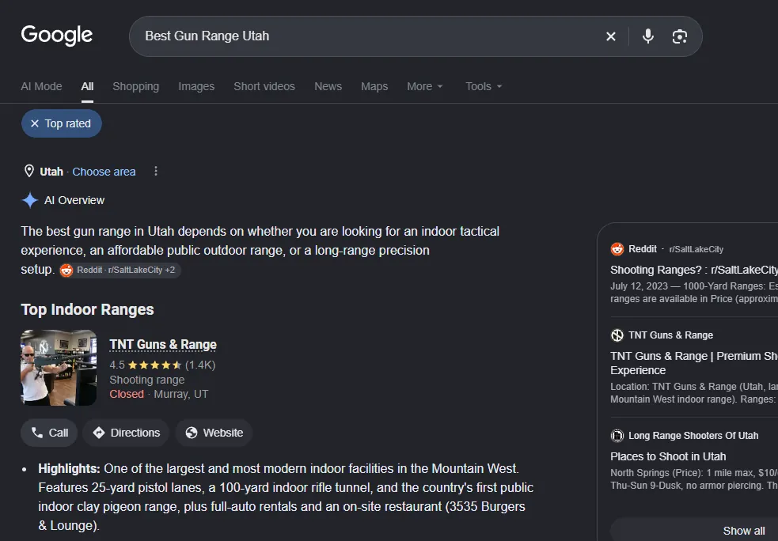
Task: Click the Murray, UT location text
Action: (181, 394)
